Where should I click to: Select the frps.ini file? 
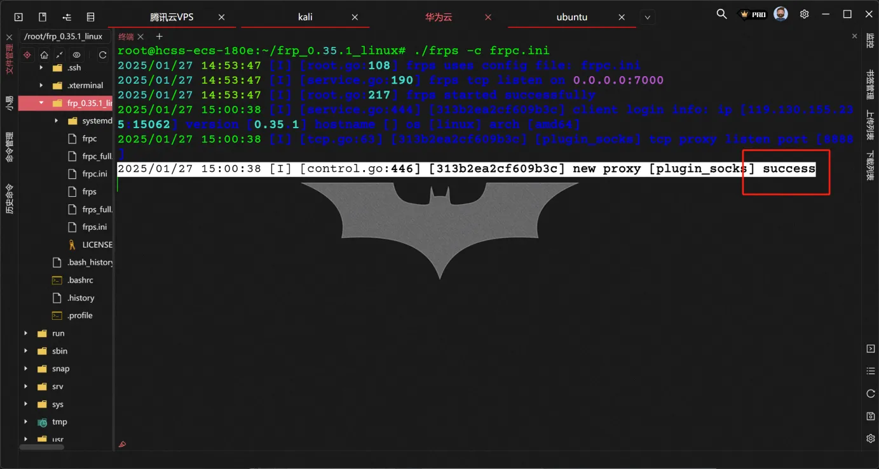94,227
